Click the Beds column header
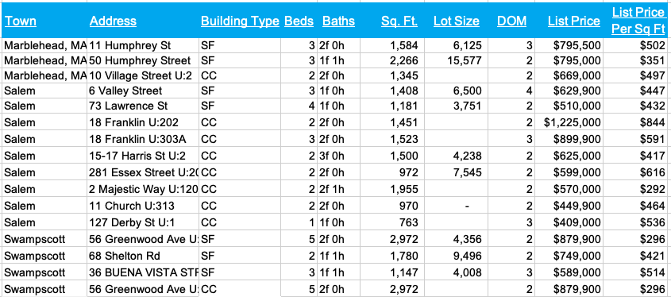 point(299,21)
